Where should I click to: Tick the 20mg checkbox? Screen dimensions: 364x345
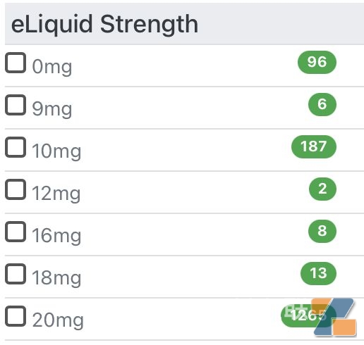pos(16,316)
